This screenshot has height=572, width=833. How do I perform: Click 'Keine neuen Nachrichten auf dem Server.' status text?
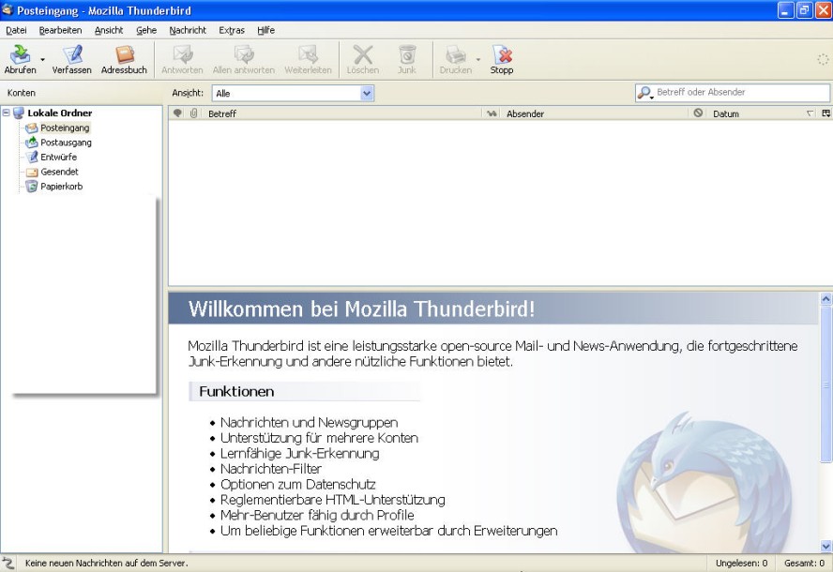pos(106,563)
